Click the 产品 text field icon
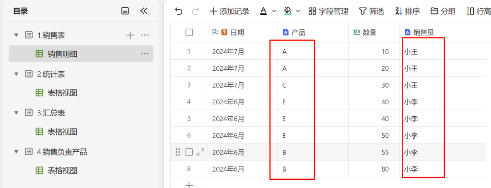 tap(285, 32)
